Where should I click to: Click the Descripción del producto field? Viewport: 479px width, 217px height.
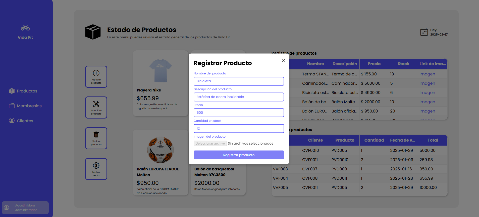click(x=239, y=97)
